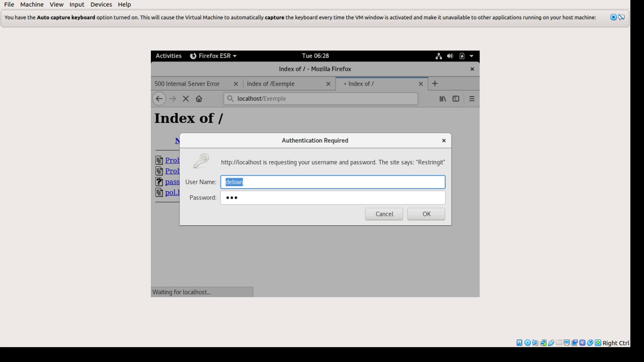
Task: Open the VirtualBox Input menu
Action: click(77, 5)
